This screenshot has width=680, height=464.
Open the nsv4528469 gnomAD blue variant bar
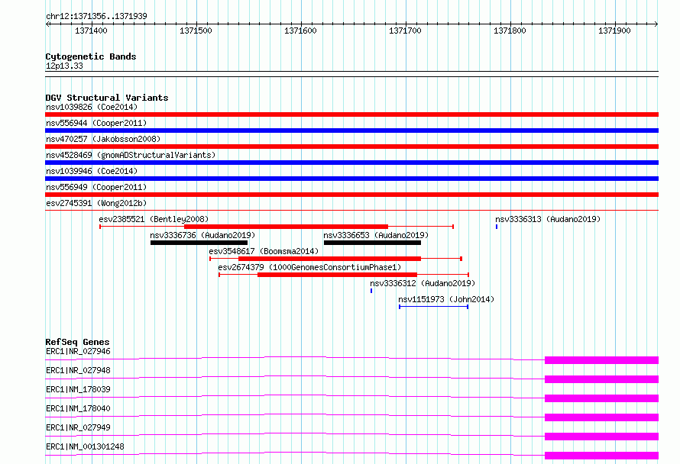351,163
